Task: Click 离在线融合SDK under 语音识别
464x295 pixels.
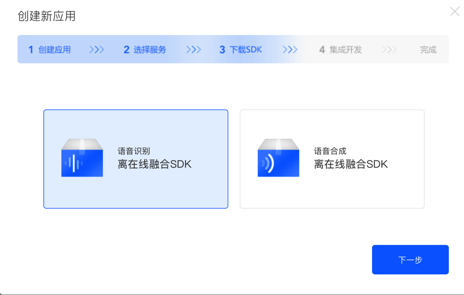Action: click(x=154, y=165)
